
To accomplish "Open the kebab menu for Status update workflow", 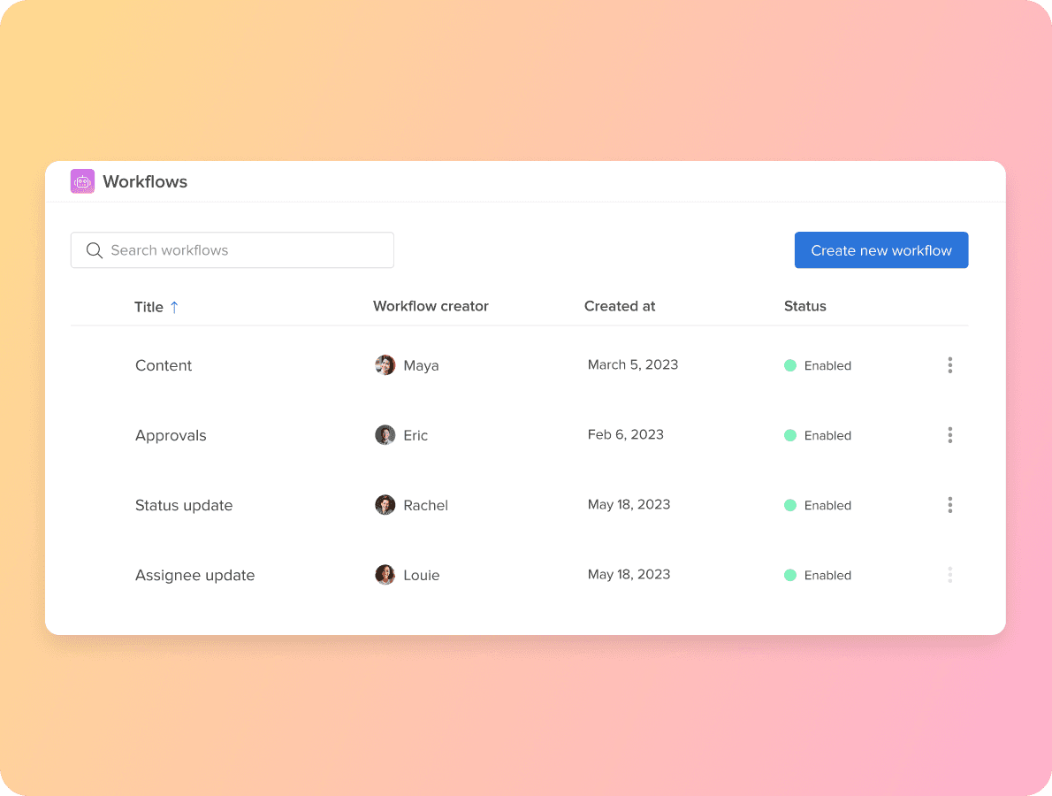I will click(x=949, y=505).
